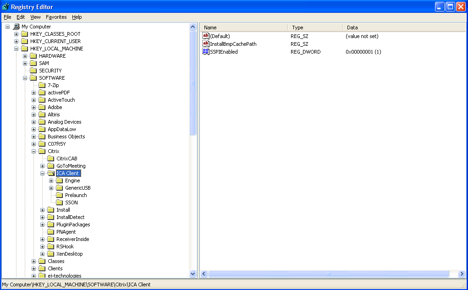Click the SECURITY folder icon
The width and height of the screenshot is (468, 290).
33,71
